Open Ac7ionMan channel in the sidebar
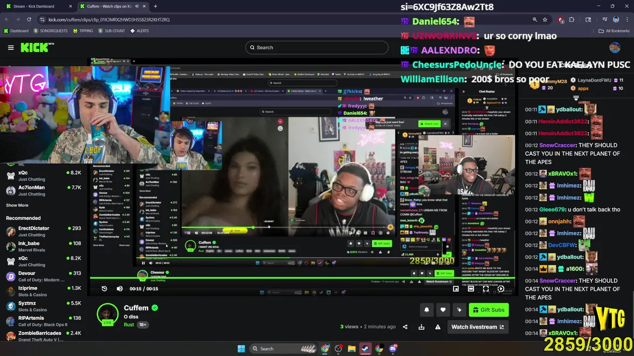The width and height of the screenshot is (634, 356). 44,190
